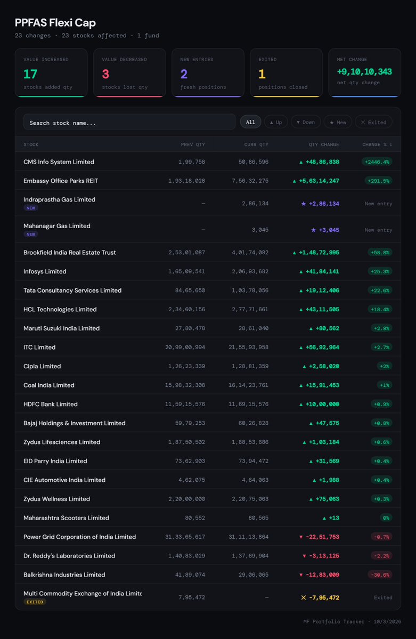
Task: Select the Infosys Limited row
Action: pyautogui.click(x=208, y=271)
